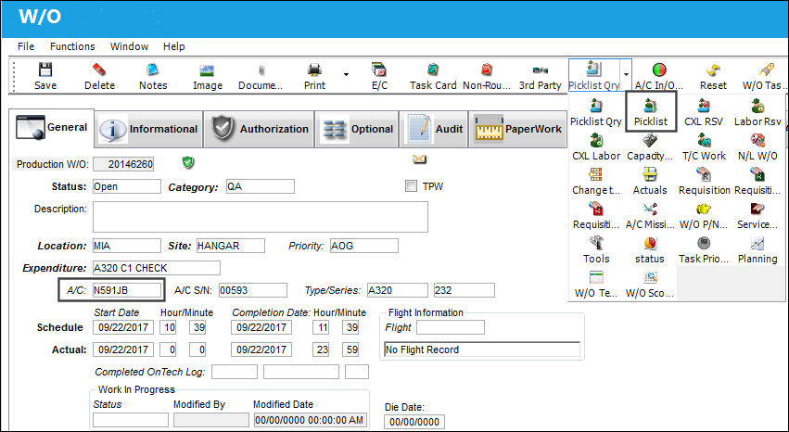Switch to the PaperWork tab
789x432 pixels.
coord(517,129)
